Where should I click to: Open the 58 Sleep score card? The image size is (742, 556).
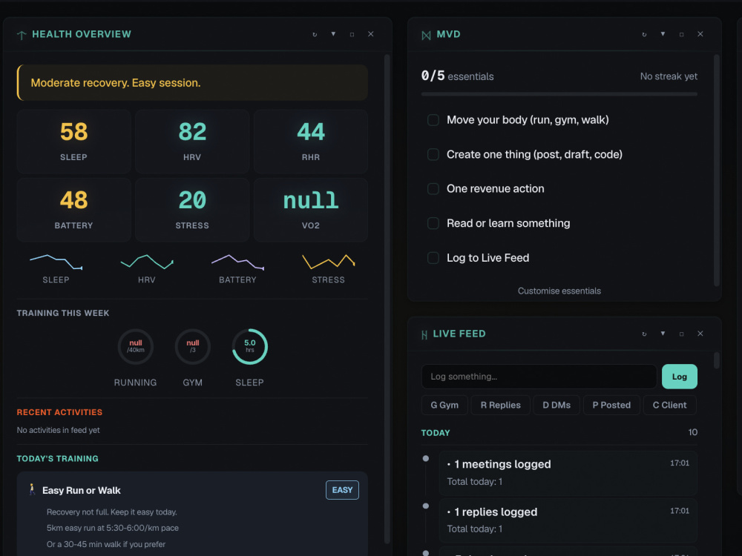[73, 142]
